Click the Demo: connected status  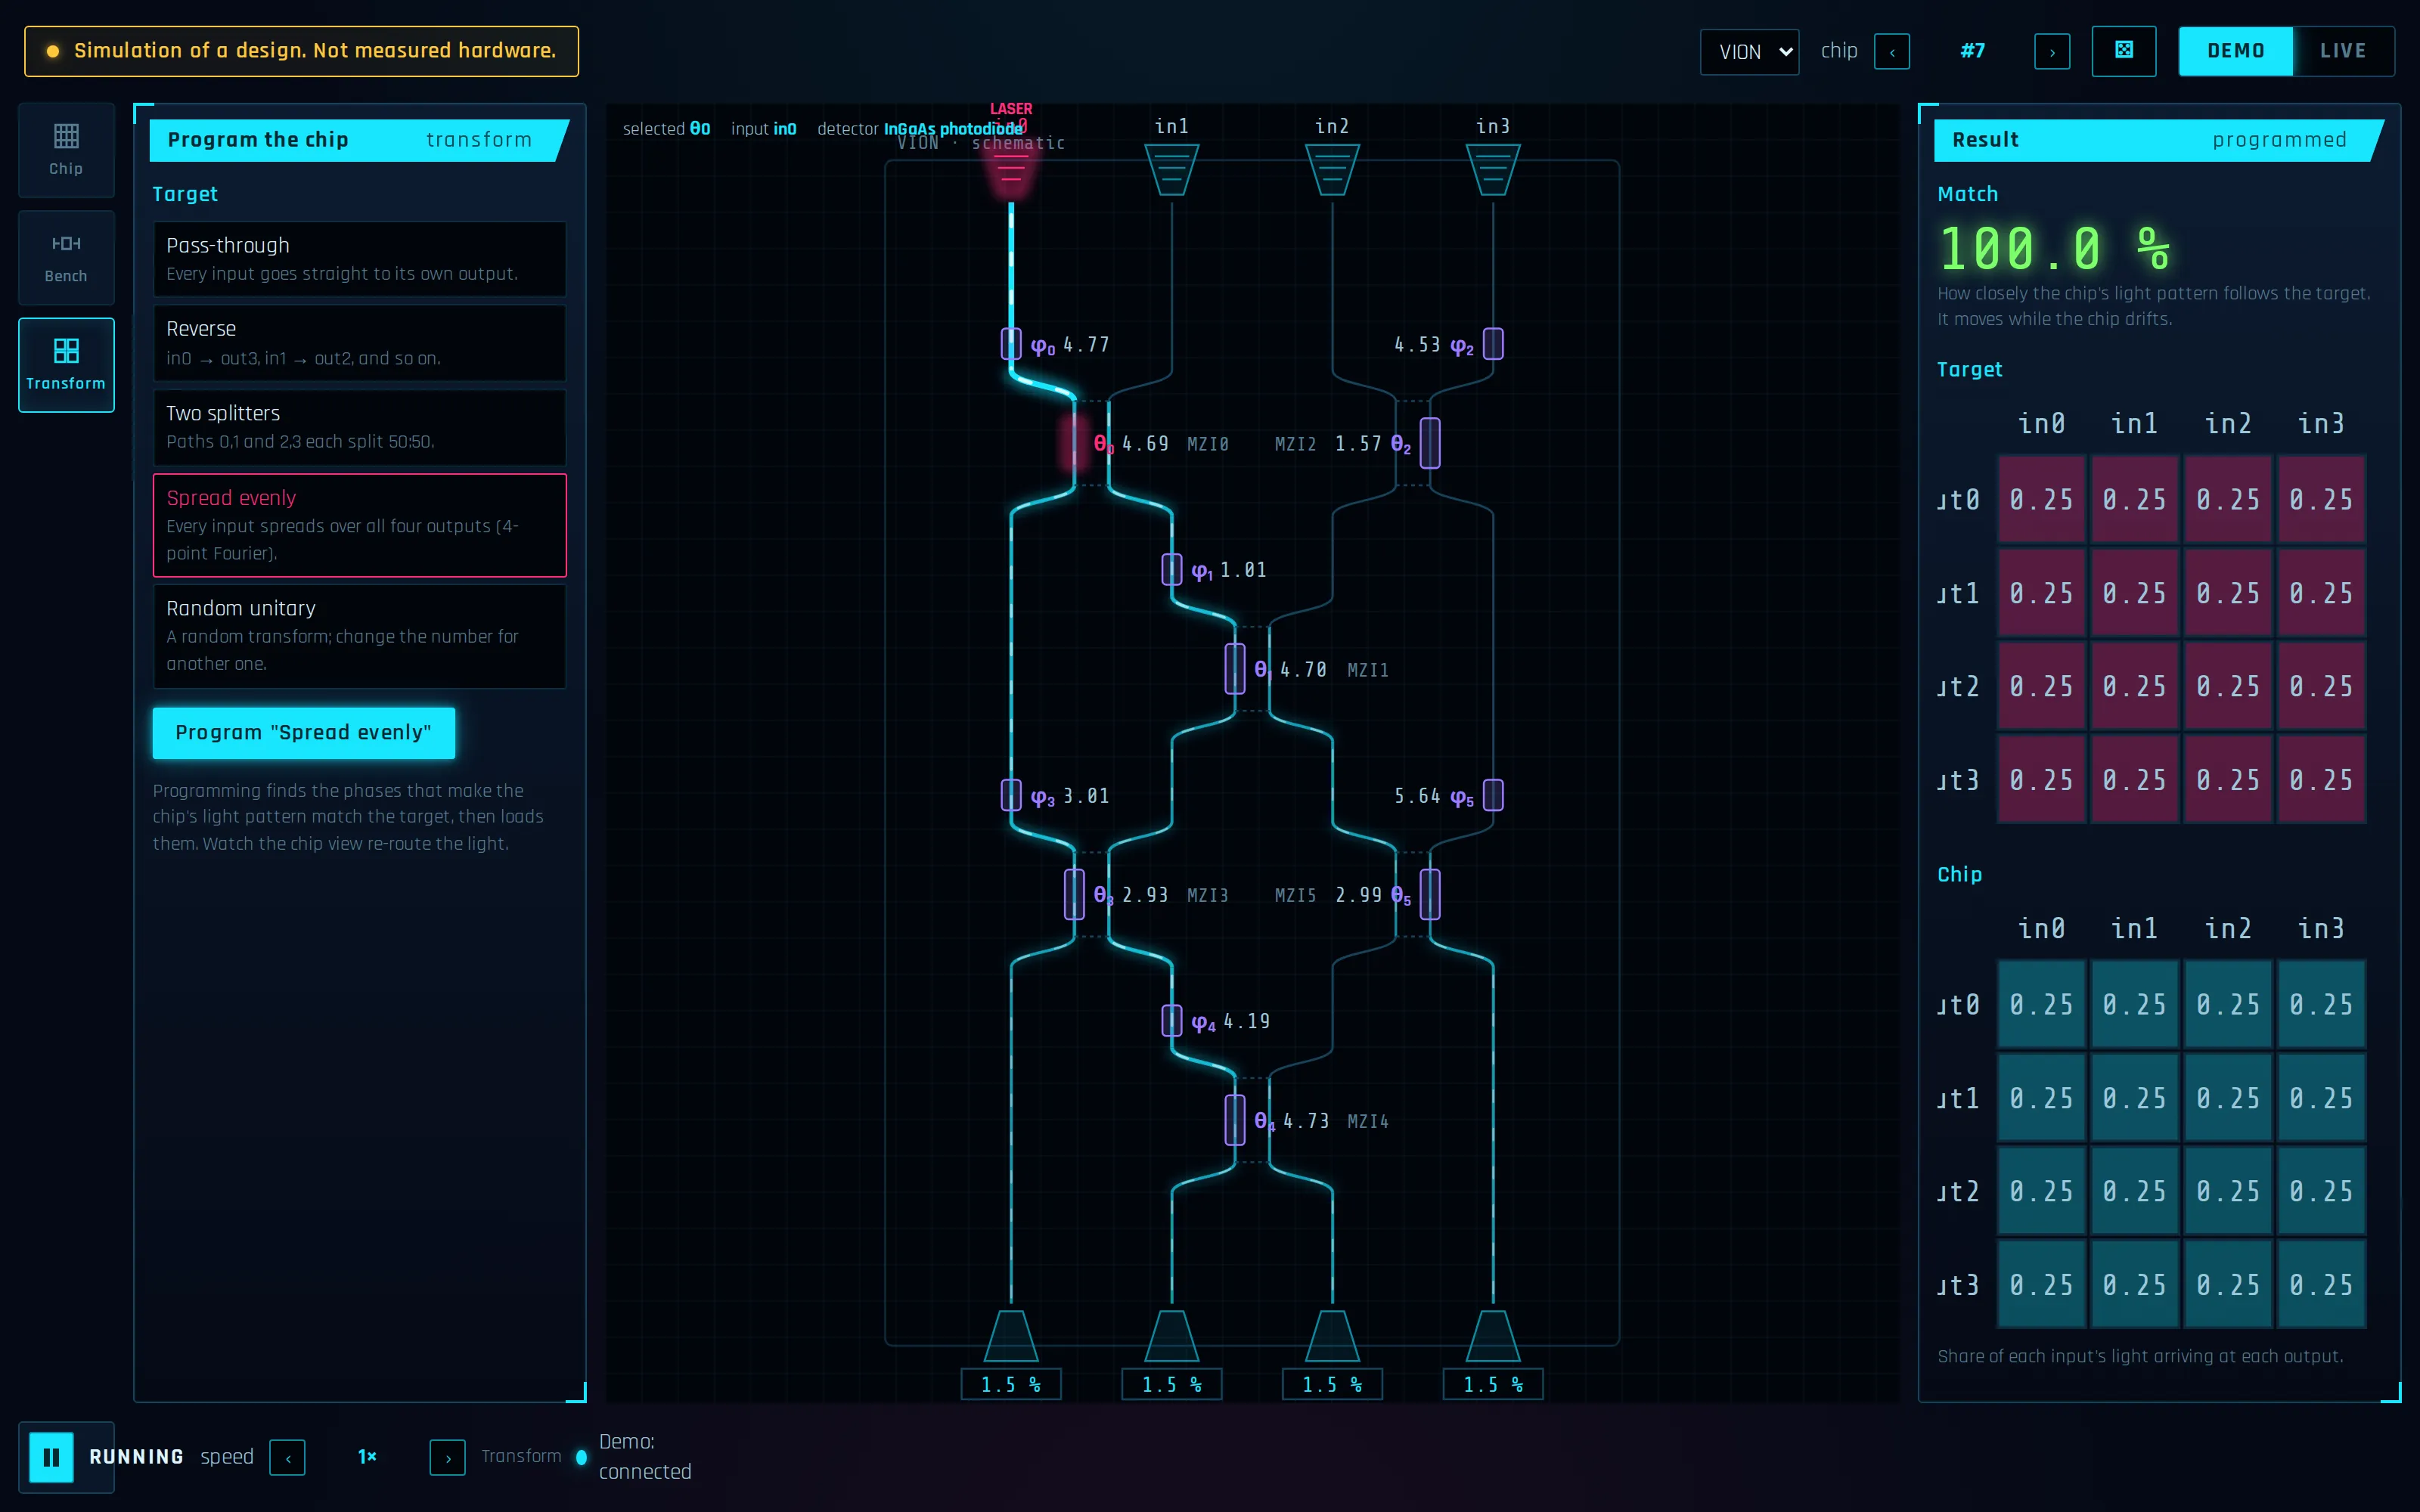click(645, 1457)
